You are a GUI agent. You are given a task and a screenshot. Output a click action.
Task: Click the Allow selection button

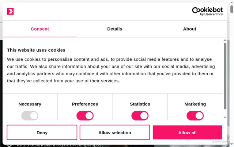point(114,132)
